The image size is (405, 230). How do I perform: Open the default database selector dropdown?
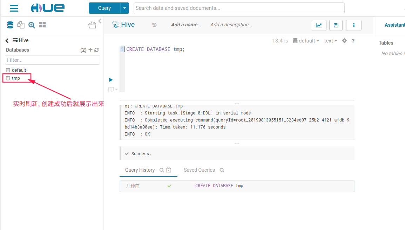(306, 41)
